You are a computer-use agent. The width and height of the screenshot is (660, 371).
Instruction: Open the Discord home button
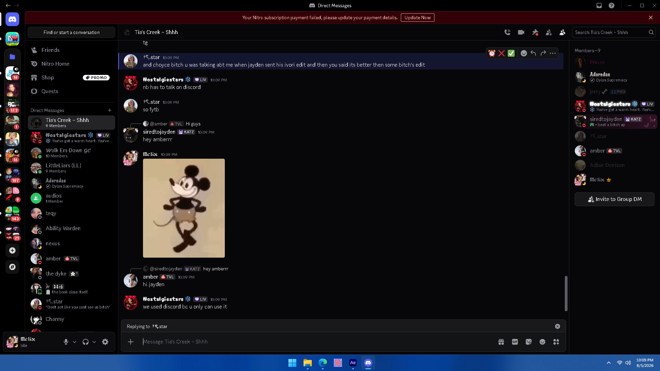(x=12, y=19)
